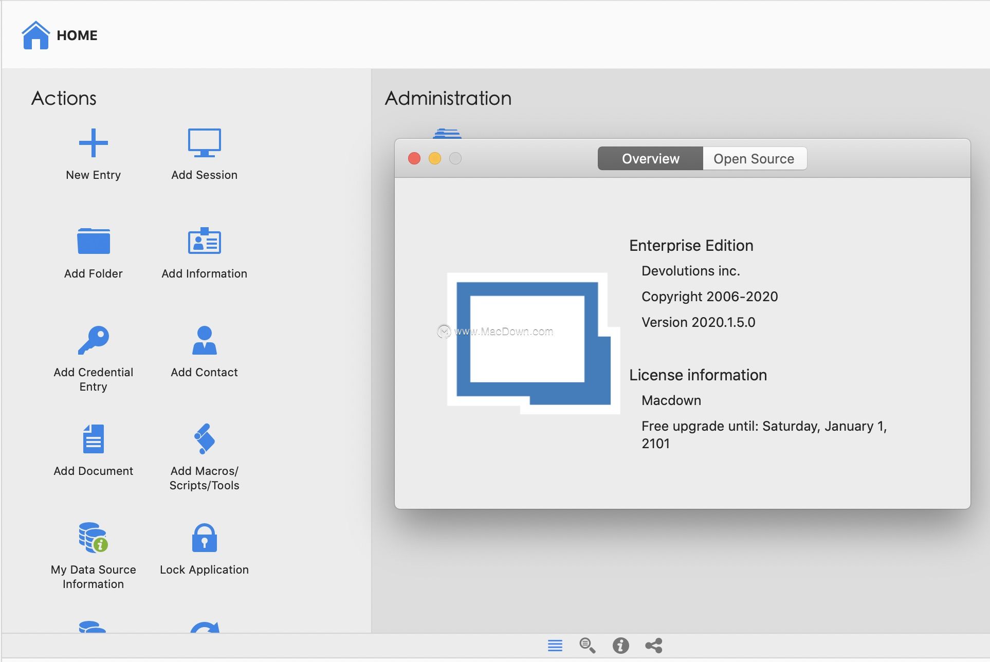Screen dimensions: 990x662
Task: Click the info circle icon in bottom bar
Action: coord(620,646)
